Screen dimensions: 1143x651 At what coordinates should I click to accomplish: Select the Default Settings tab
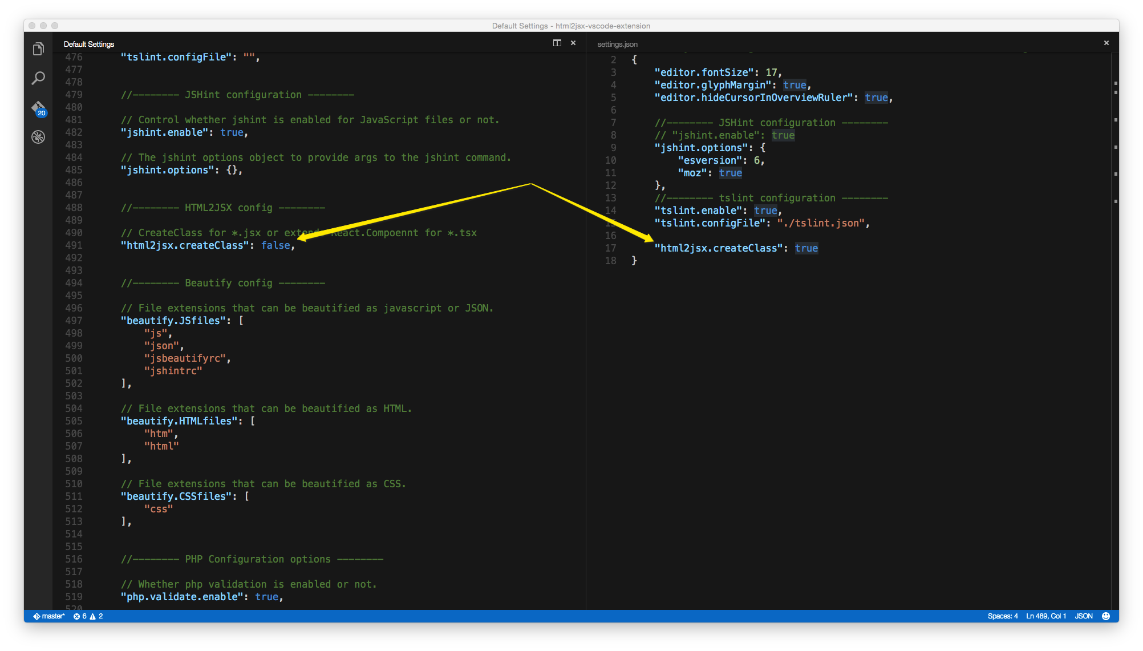coord(89,44)
